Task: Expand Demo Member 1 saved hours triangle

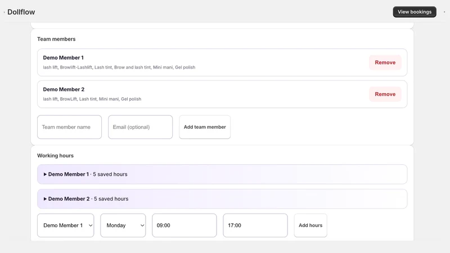Action: (45, 174)
